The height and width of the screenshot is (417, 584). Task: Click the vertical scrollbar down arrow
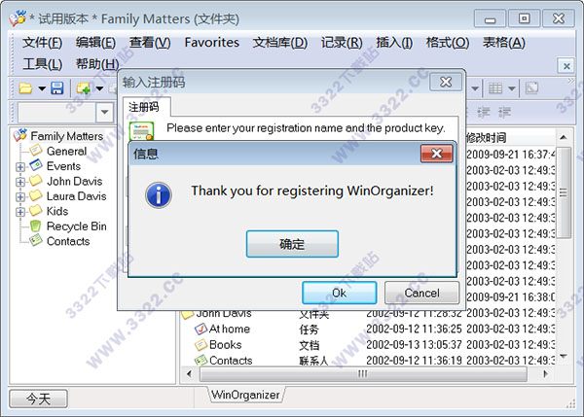[x=564, y=357]
